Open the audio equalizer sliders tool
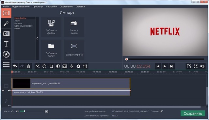209x120 pixels. click(85, 66)
